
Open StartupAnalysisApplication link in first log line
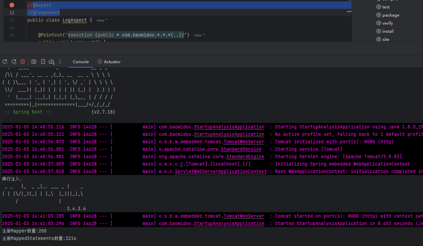(229, 127)
